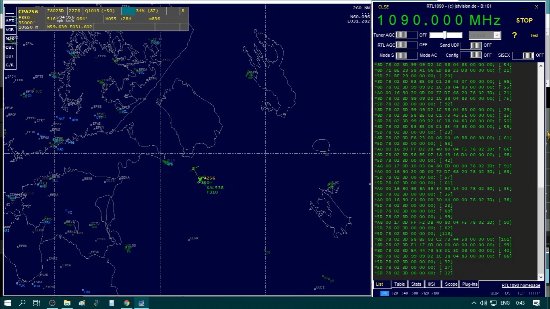Click the G/R button on map
550x309 pixels.
[10, 65]
